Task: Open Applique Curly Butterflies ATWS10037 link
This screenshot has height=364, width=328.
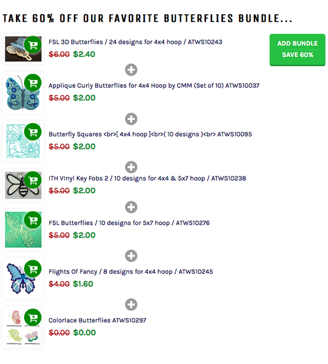Action: pyautogui.click(x=154, y=85)
